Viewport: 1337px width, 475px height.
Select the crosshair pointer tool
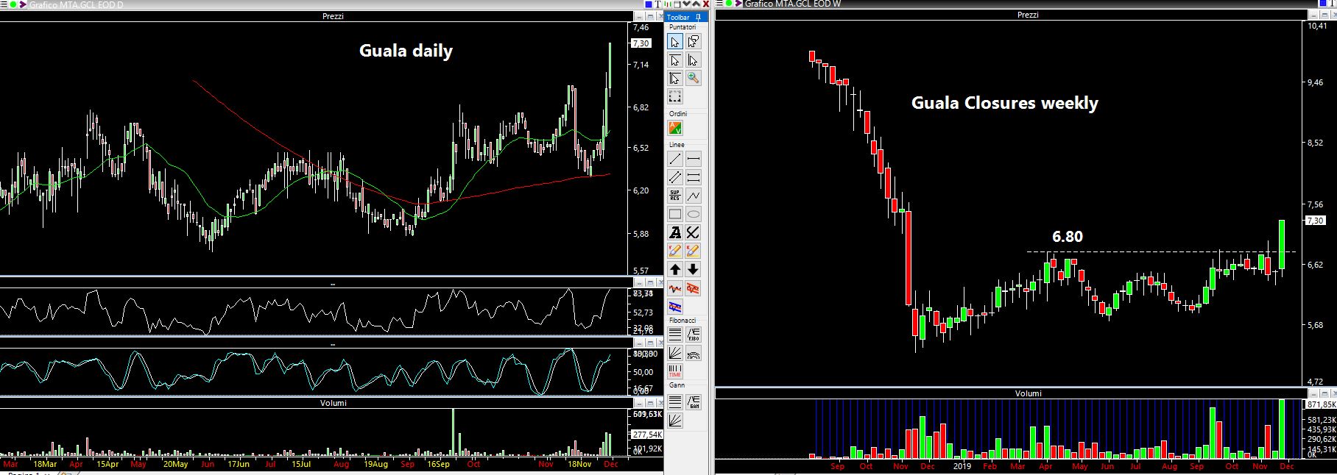click(x=675, y=78)
